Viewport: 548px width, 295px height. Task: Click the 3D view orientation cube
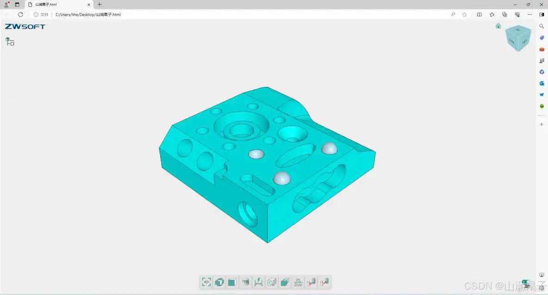518,38
